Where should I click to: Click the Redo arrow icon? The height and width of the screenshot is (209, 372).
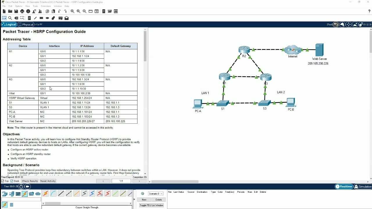coord(65,11)
